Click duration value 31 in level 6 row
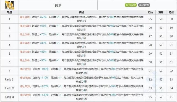Image resolution: width=177 pixels, height=102 pixels. click(x=171, y=62)
